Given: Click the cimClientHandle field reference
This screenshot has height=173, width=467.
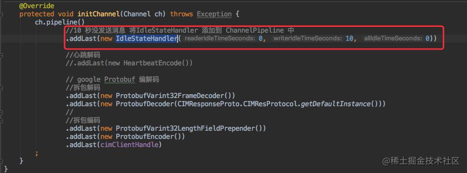Looking at the screenshot, I should [129, 145].
